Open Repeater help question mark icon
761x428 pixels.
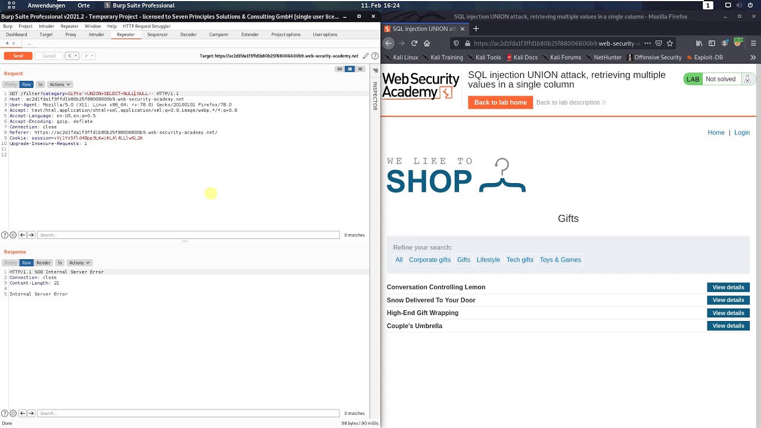pyautogui.click(x=375, y=56)
